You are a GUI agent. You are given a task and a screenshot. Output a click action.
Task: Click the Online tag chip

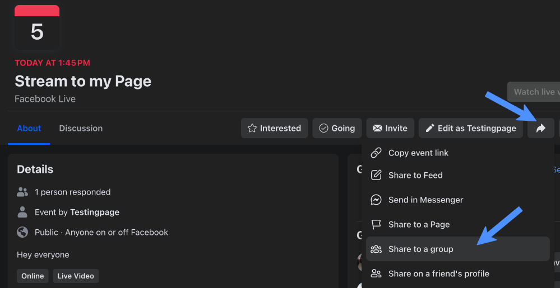pyautogui.click(x=33, y=276)
